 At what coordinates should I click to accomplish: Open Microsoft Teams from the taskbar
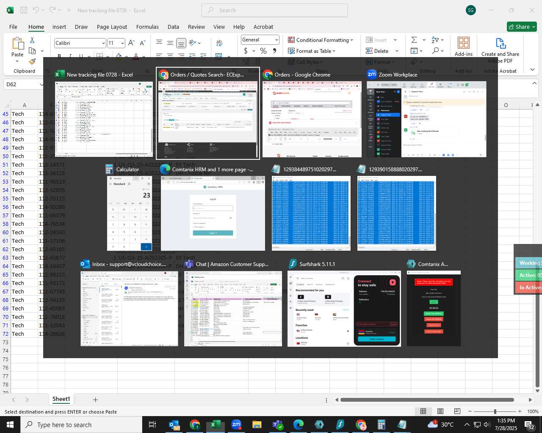[278, 425]
